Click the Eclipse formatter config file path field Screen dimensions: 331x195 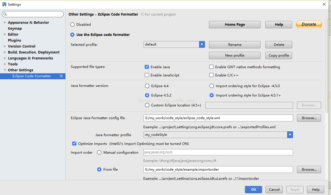(218, 118)
